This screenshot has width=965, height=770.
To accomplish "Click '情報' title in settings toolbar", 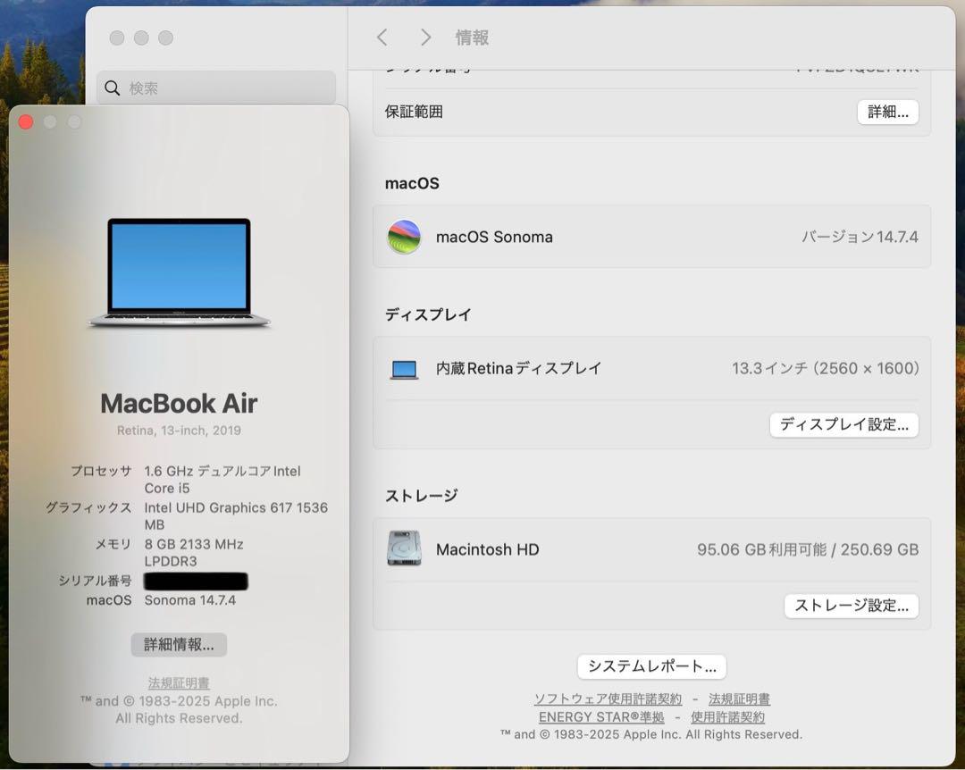I will click(472, 38).
